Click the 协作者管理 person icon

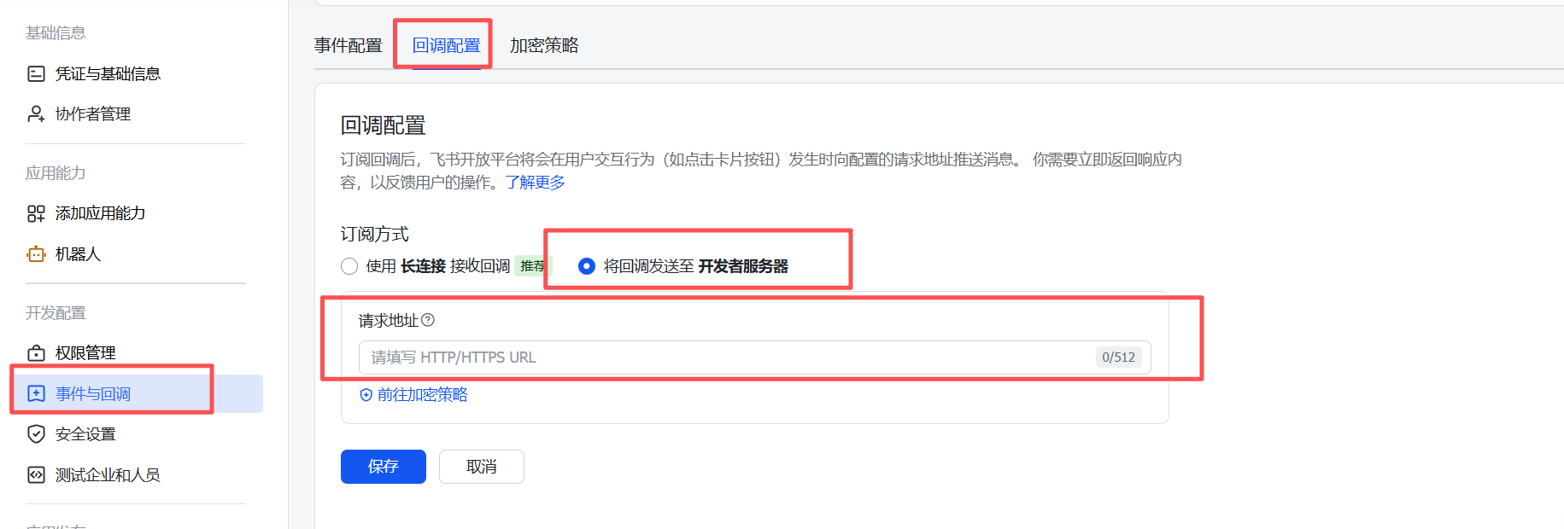[x=36, y=114]
